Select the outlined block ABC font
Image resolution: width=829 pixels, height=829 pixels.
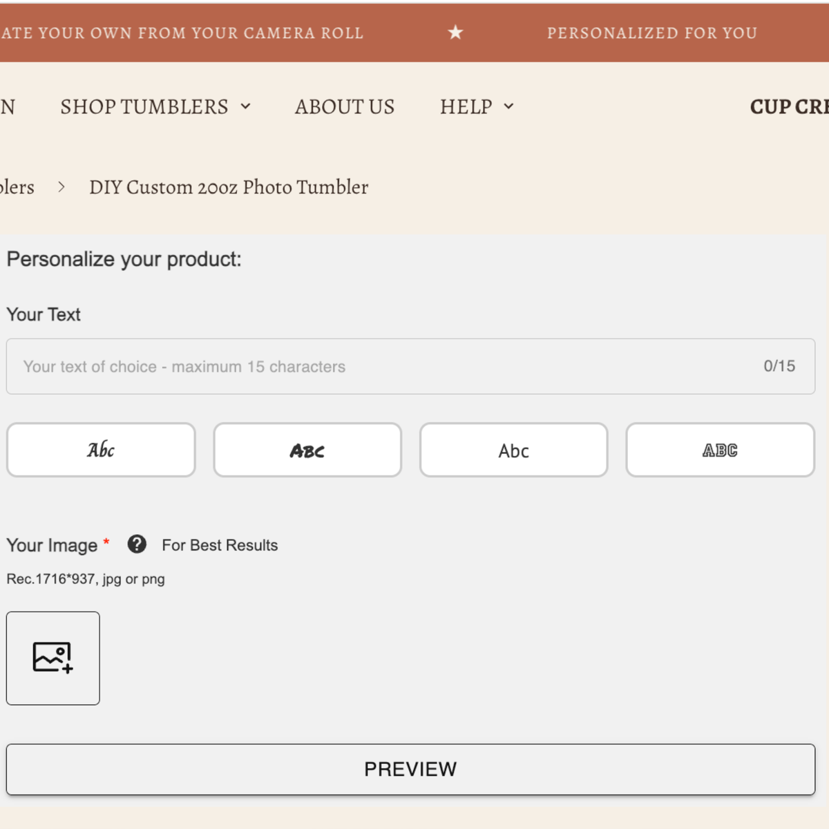tap(720, 450)
